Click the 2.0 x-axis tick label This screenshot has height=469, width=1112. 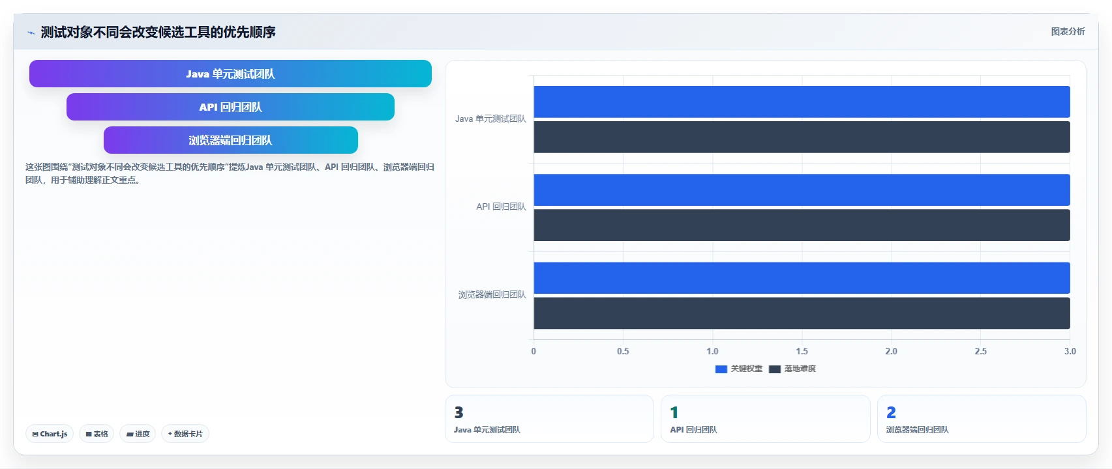(891, 351)
